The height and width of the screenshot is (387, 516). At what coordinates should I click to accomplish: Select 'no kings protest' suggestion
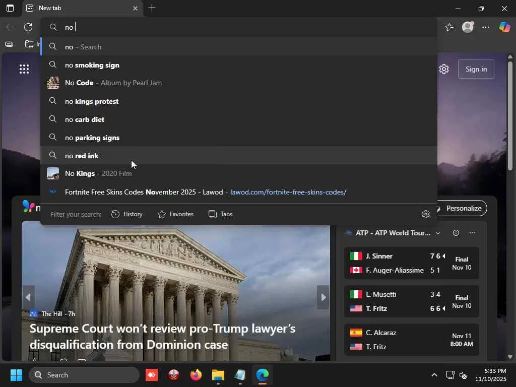[238, 101]
